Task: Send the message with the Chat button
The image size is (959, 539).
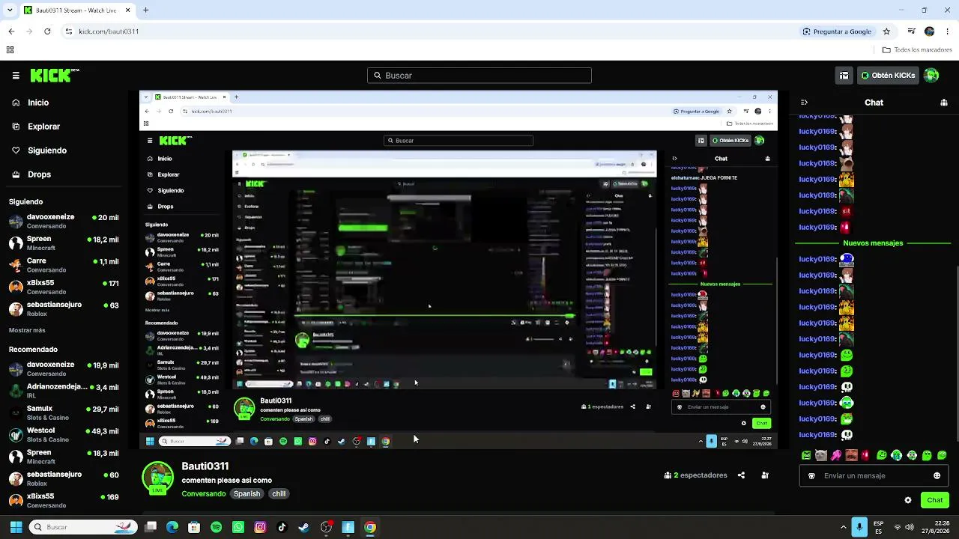Action: pyautogui.click(x=935, y=500)
